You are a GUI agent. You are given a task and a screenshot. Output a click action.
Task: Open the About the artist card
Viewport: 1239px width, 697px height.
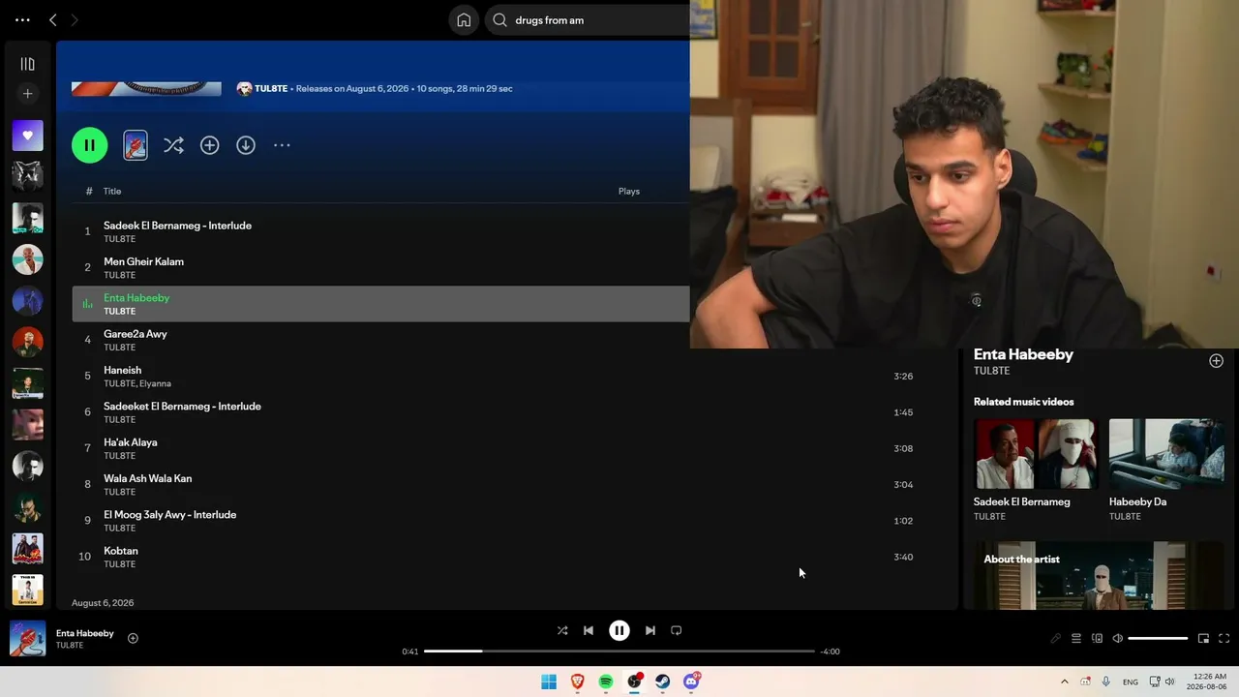pyautogui.click(x=1100, y=576)
